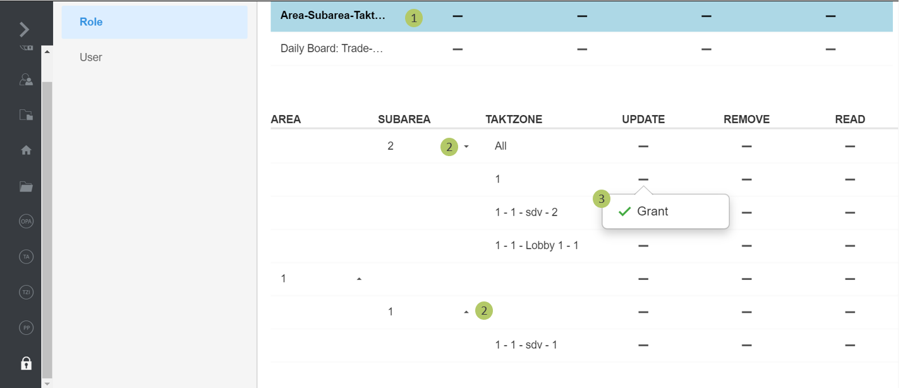Screen dimensions: 903x388
Task: Collapse Subarea 2 with its dropdown arrow
Action: [466, 147]
